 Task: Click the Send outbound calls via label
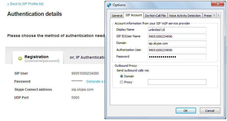click(x=133, y=70)
